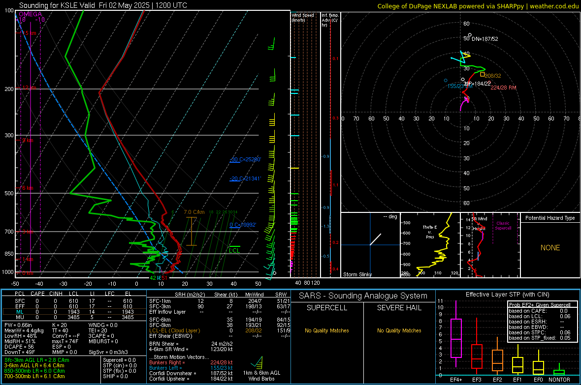Click the sounding title 'Sounding for KSLE Valid'
The image size is (581, 385).
[x=58, y=5]
